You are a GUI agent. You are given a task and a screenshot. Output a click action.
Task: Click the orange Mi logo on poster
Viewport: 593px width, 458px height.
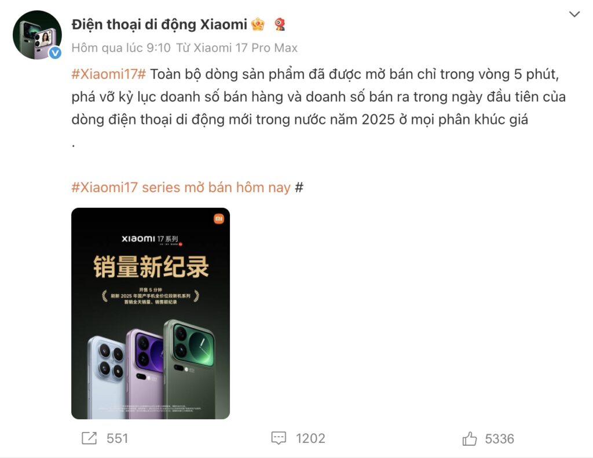pos(218,219)
